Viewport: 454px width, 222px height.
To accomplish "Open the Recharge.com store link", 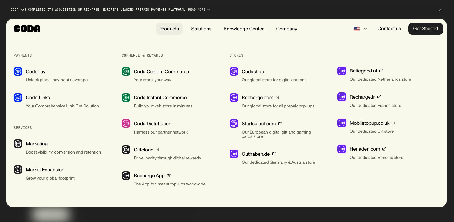I will tap(258, 98).
